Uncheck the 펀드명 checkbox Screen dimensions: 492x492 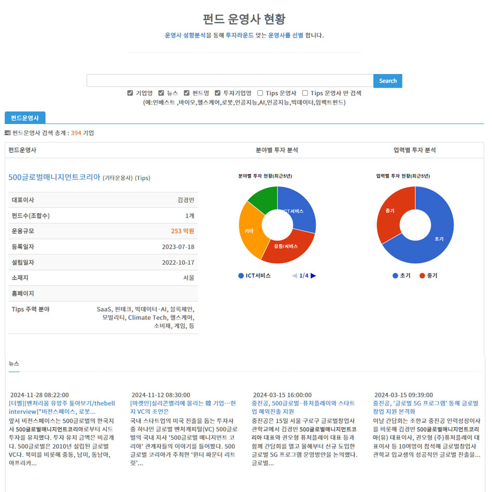pos(186,93)
